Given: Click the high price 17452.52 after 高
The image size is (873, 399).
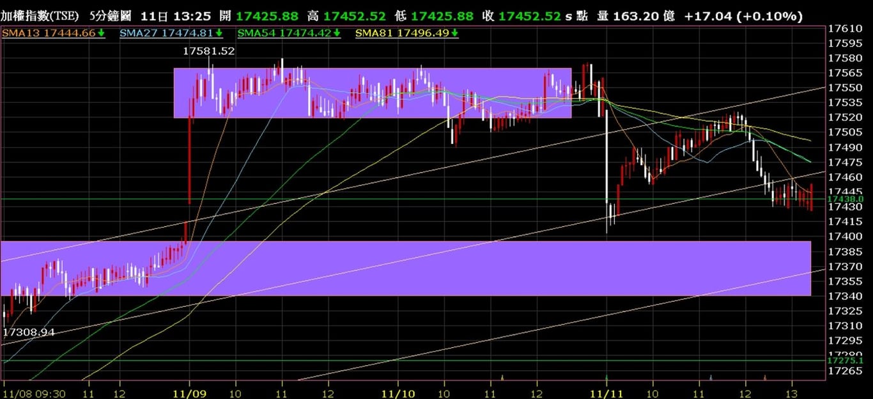Looking at the screenshot, I should [354, 16].
